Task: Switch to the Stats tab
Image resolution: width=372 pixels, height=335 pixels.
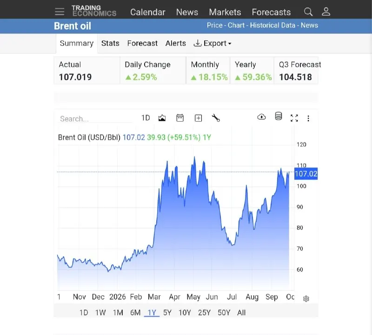Action: pos(110,43)
